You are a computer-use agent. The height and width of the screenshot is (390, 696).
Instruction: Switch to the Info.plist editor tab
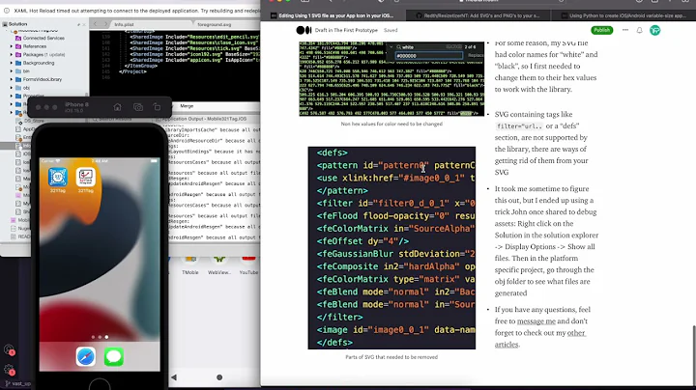point(124,24)
